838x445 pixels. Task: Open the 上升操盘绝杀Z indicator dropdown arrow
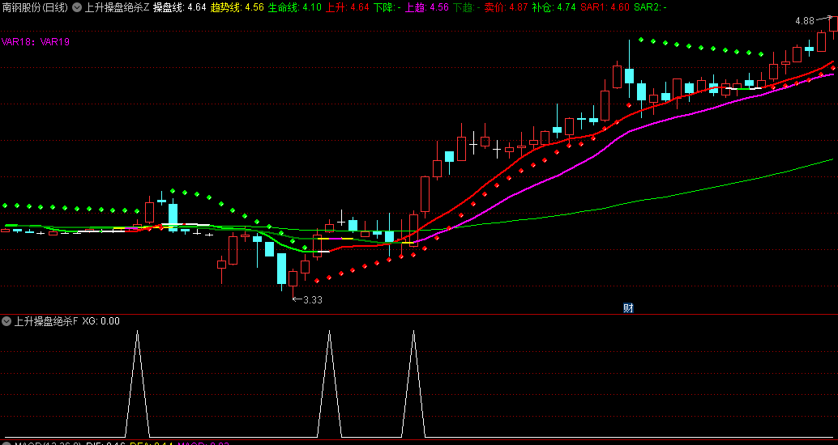pos(77,7)
